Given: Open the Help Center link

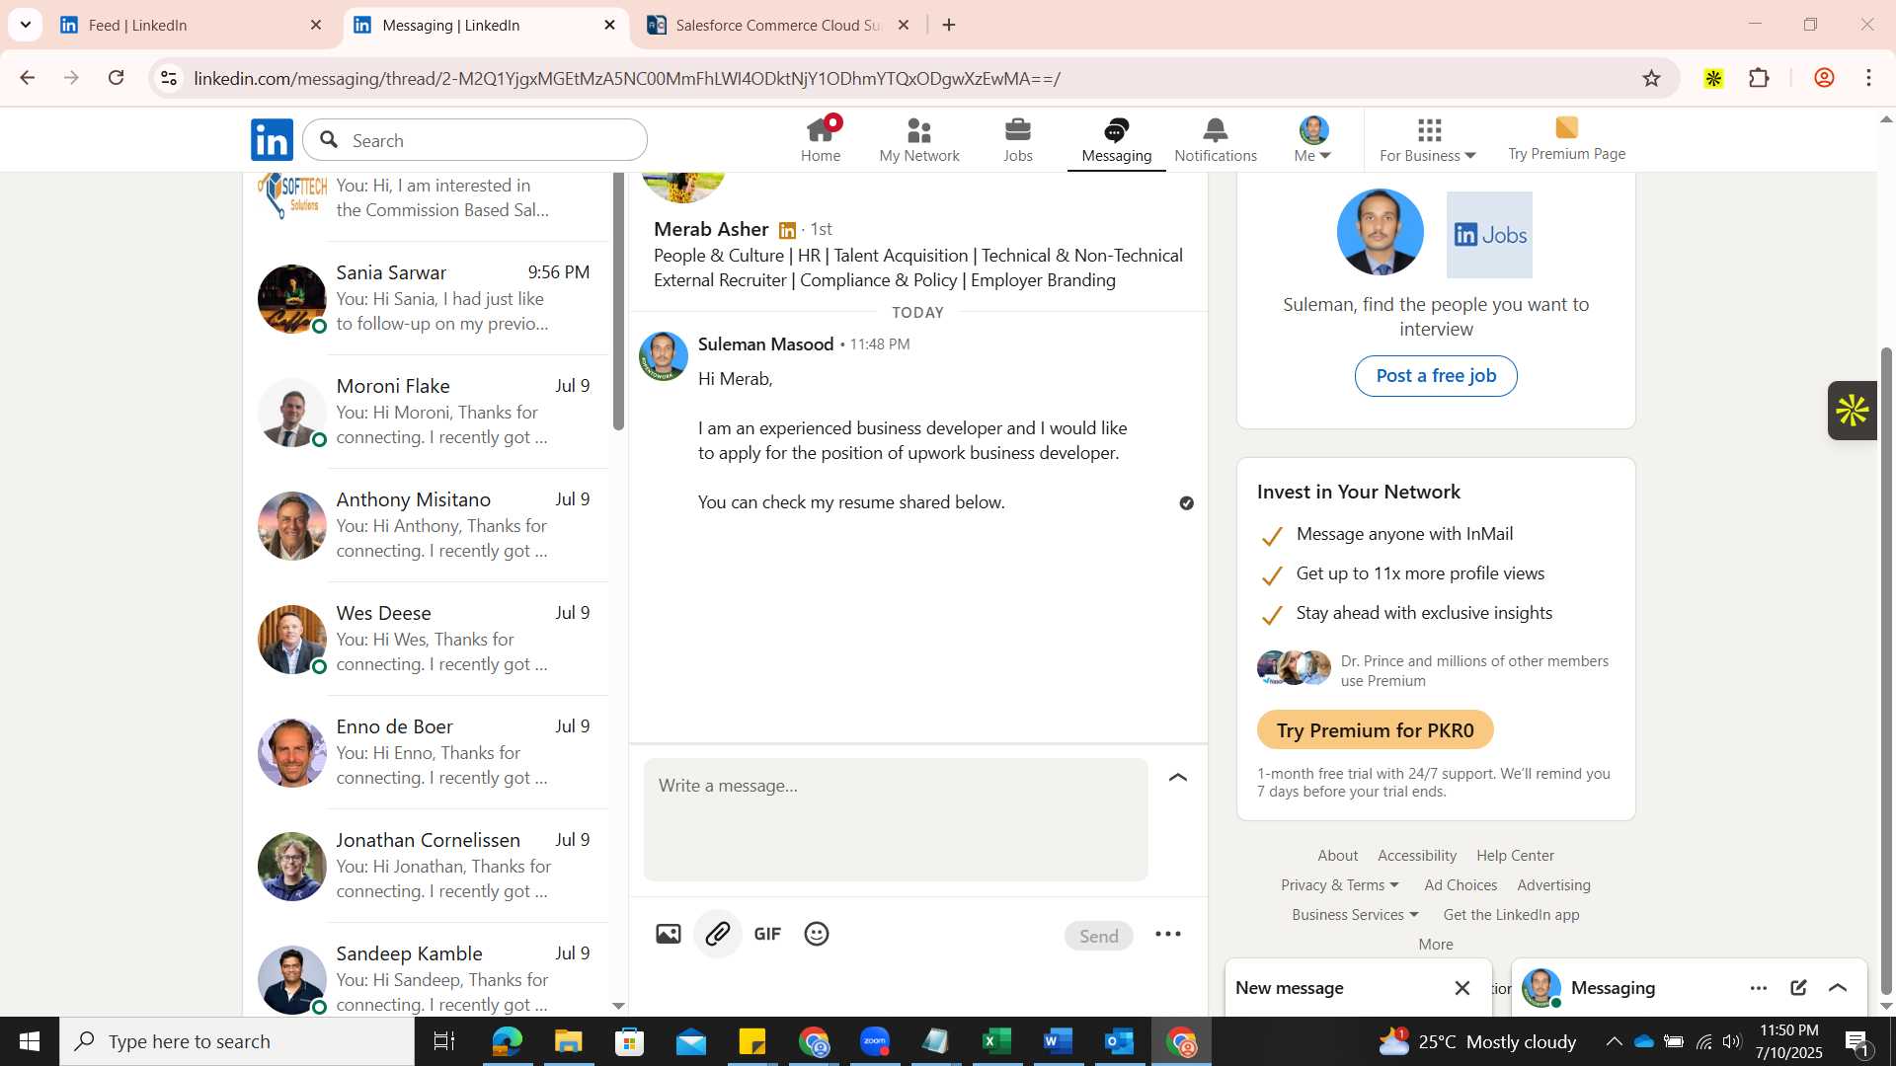Looking at the screenshot, I should click(x=1515, y=856).
